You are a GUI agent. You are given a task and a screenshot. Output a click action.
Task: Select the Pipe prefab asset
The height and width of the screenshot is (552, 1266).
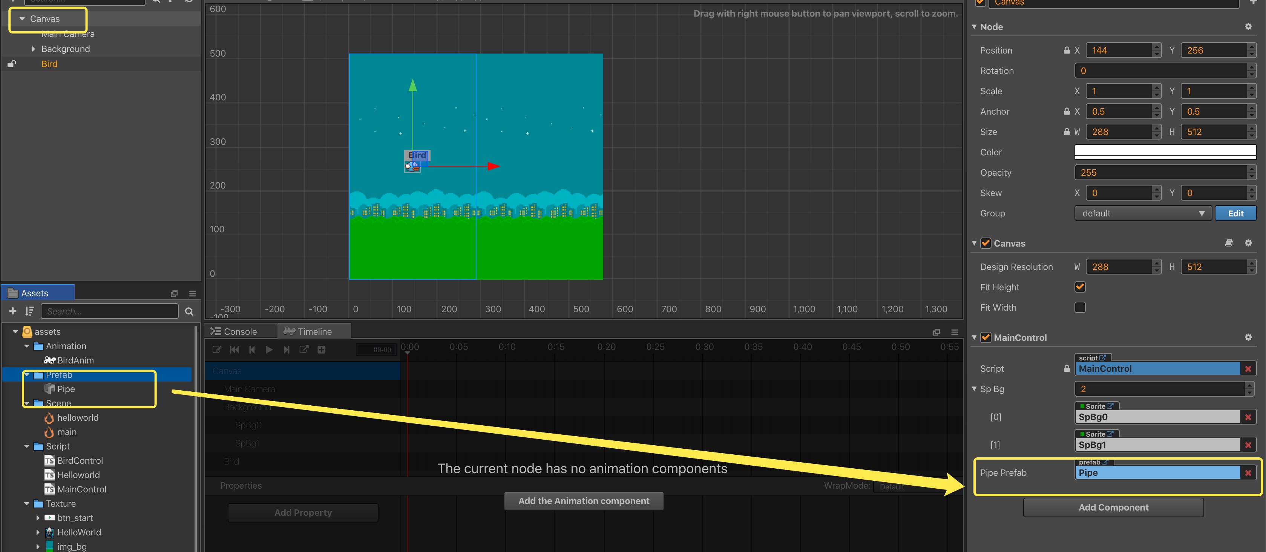point(66,389)
